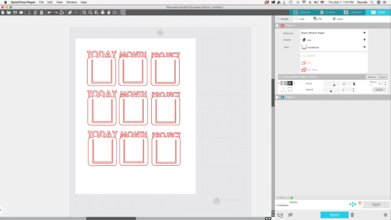Screen dimensions: 391x220
Task: Toggle the square line segment overcut icon
Action: tap(290, 89)
